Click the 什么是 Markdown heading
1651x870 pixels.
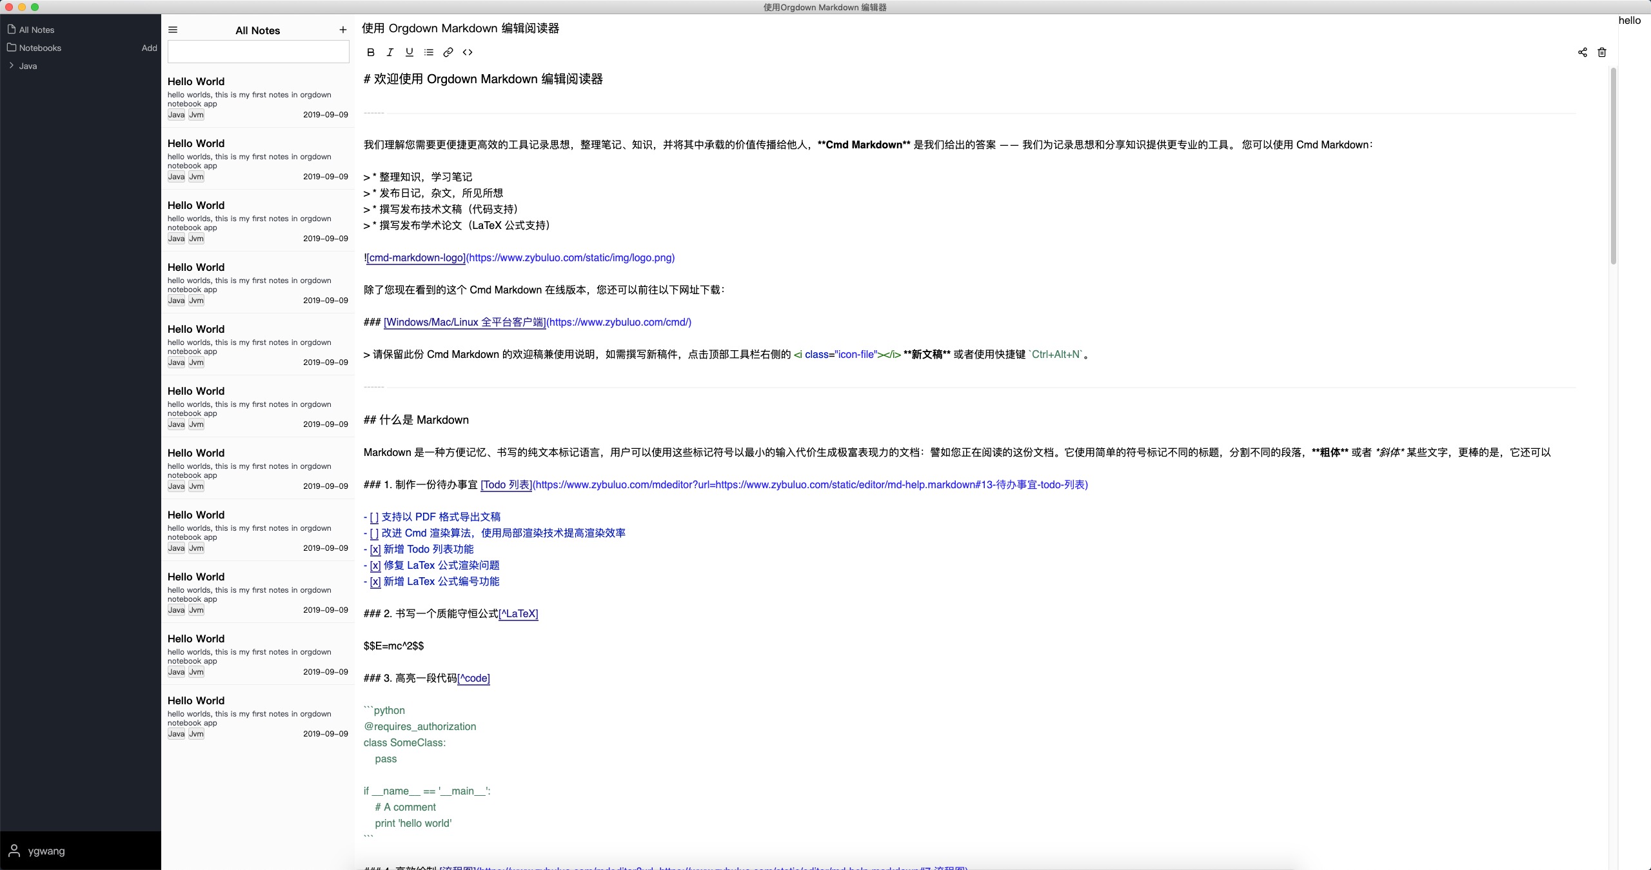416,420
